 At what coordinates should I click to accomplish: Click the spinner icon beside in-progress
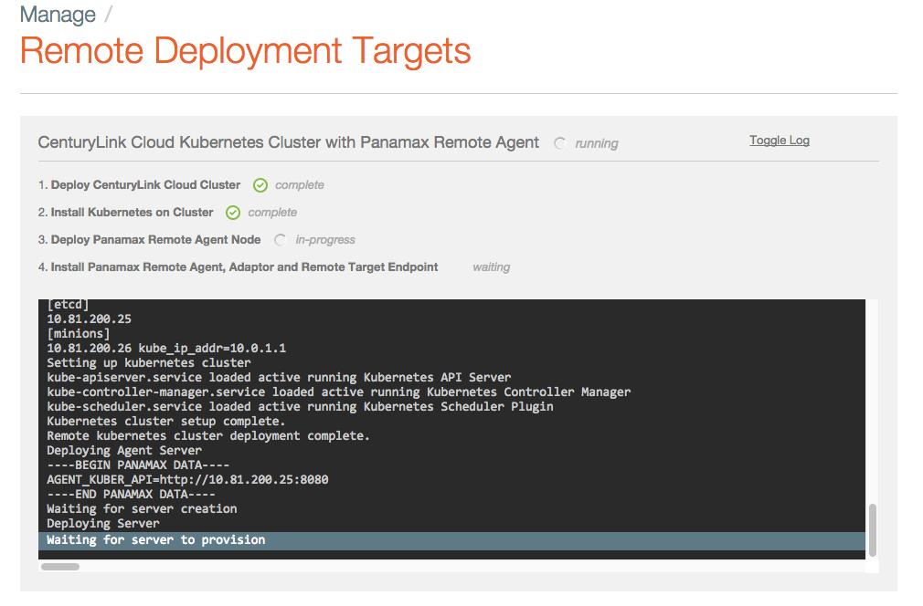point(281,240)
